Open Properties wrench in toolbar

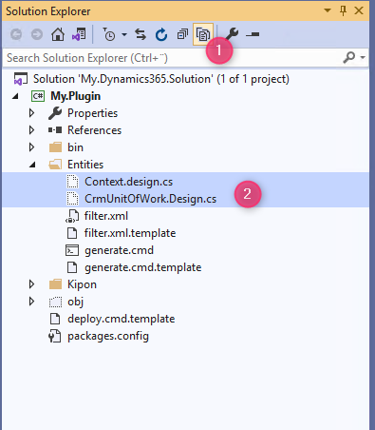(233, 33)
